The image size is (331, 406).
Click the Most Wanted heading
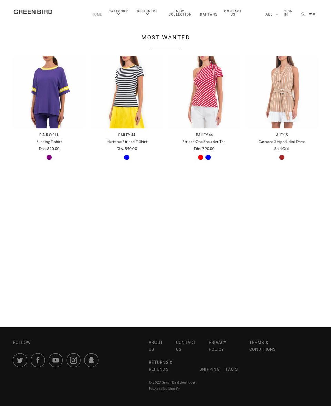[165, 37]
